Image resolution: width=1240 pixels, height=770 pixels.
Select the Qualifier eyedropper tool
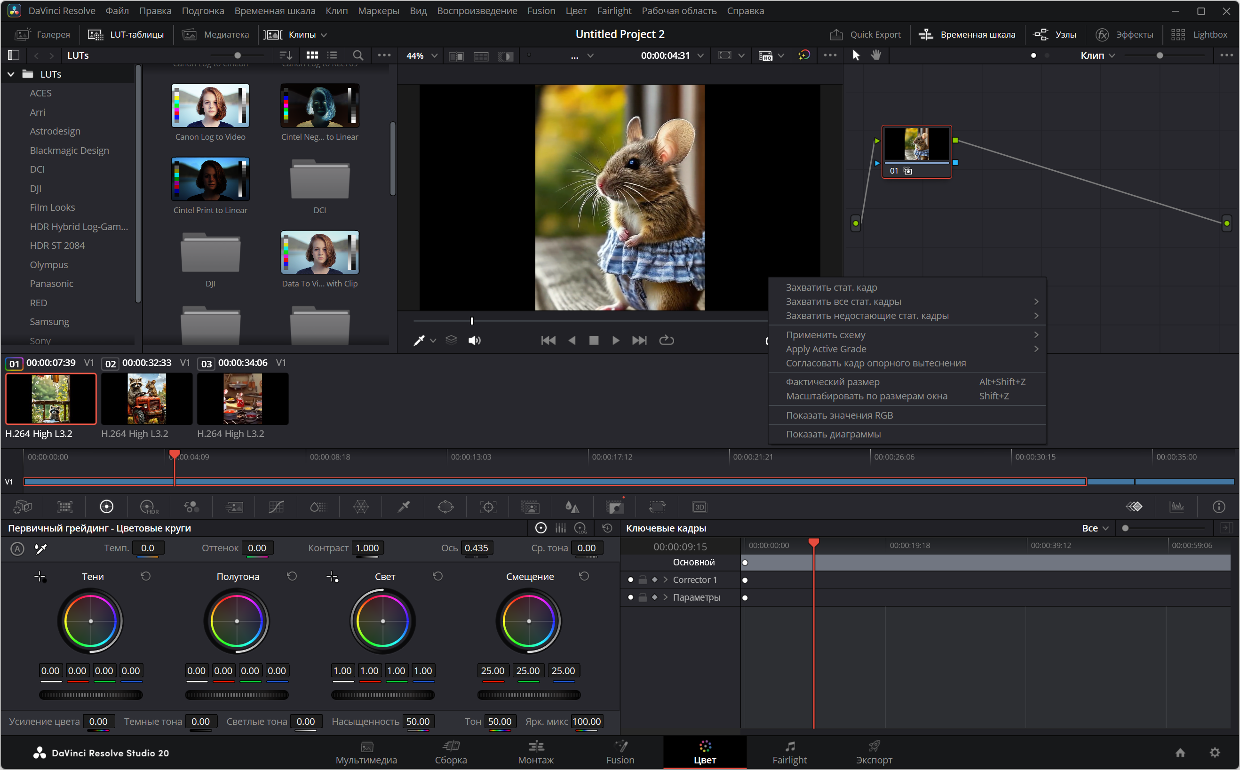tap(403, 507)
